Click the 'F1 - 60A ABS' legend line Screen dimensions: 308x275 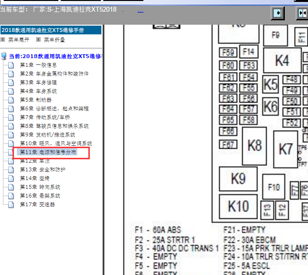pyautogui.click(x=158, y=230)
